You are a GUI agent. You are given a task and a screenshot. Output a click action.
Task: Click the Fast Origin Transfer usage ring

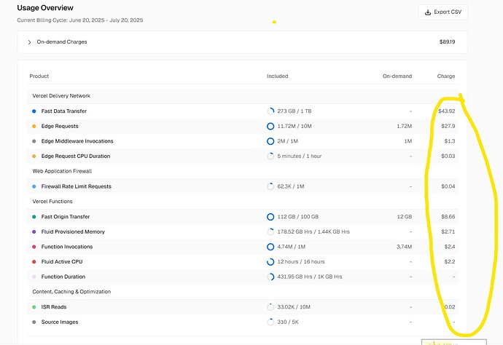coord(270,217)
